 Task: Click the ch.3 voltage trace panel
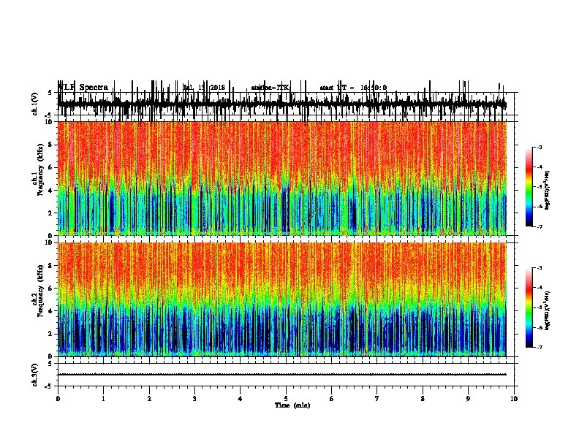pyautogui.click(x=287, y=375)
